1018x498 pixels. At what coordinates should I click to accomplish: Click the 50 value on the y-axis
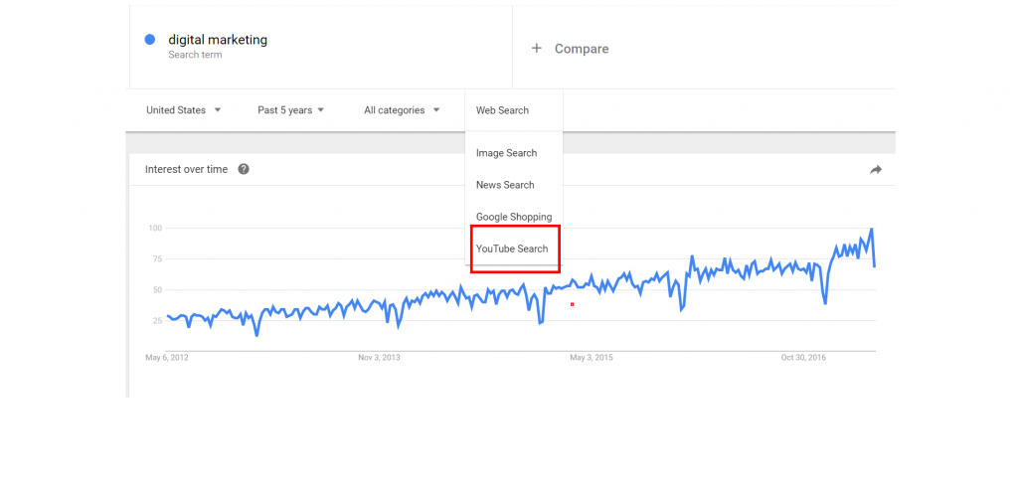(156, 289)
